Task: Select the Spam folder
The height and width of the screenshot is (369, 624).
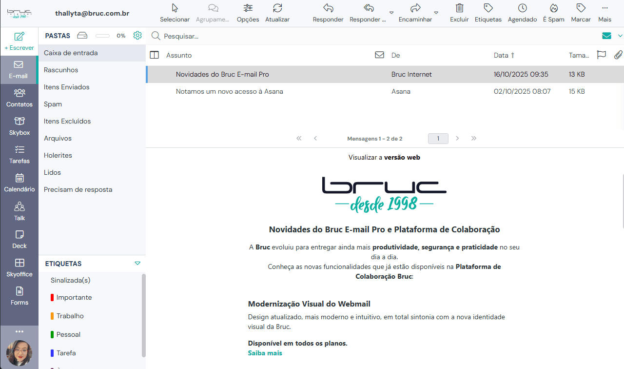Action: click(53, 104)
